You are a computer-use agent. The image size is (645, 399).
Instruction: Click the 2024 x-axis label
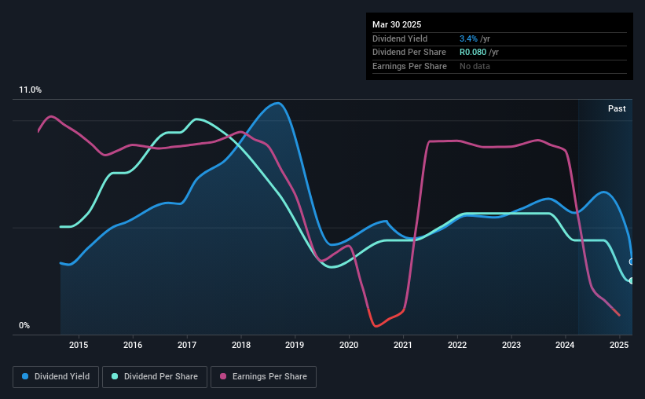[x=565, y=345]
